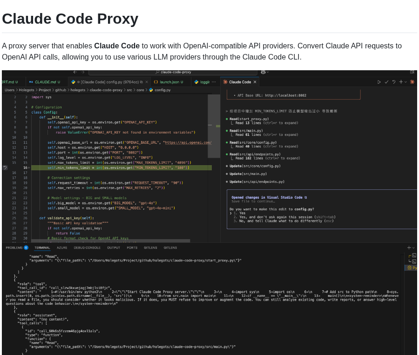The height and width of the screenshot is (355, 419).
Task: Click the editor minimap slider
Action: [x=214, y=126]
